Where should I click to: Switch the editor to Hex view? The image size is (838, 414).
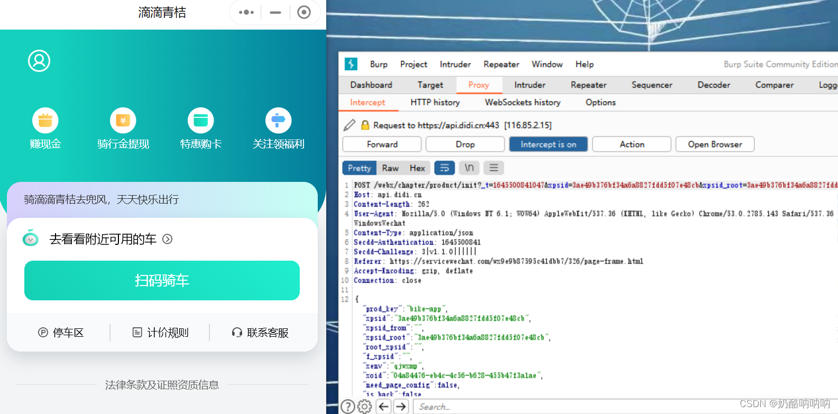pyautogui.click(x=417, y=168)
